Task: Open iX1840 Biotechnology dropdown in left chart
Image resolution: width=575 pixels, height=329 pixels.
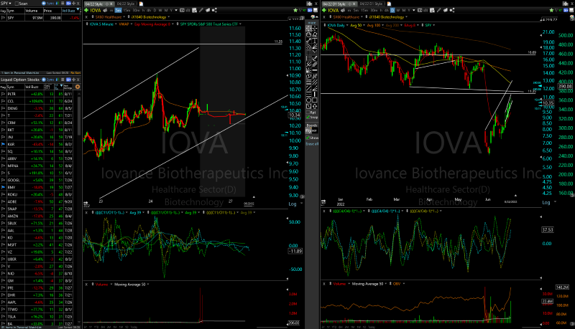Action: tap(168, 16)
